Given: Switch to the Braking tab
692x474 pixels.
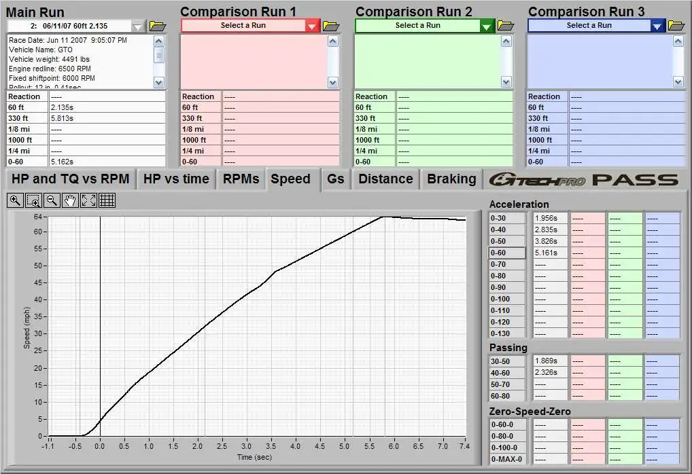Looking at the screenshot, I should [451, 179].
